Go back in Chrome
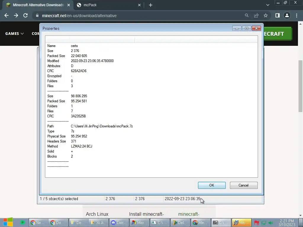Screen dimensions: 303x227 (7, 15)
